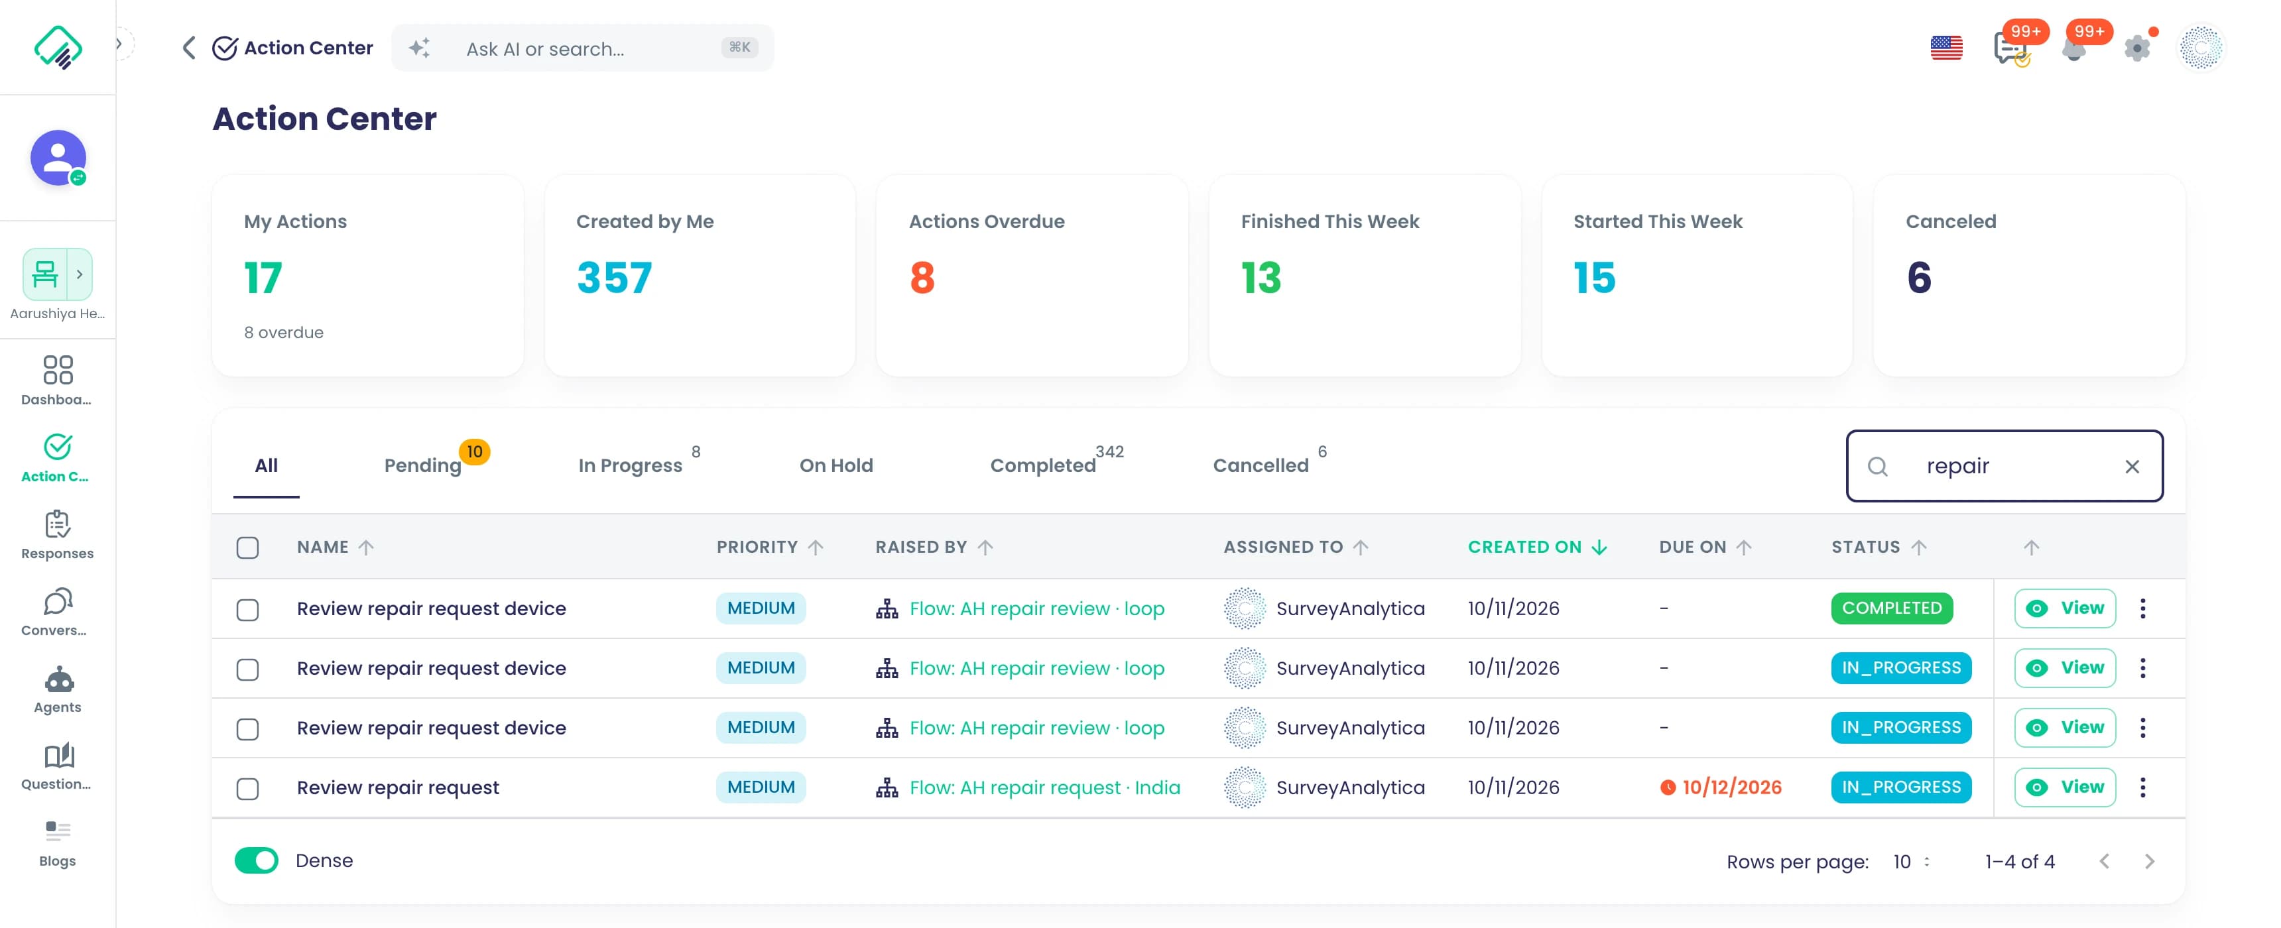Click the back arrow beside Action Center
Screen dimensions: 2281x928
click(188, 48)
